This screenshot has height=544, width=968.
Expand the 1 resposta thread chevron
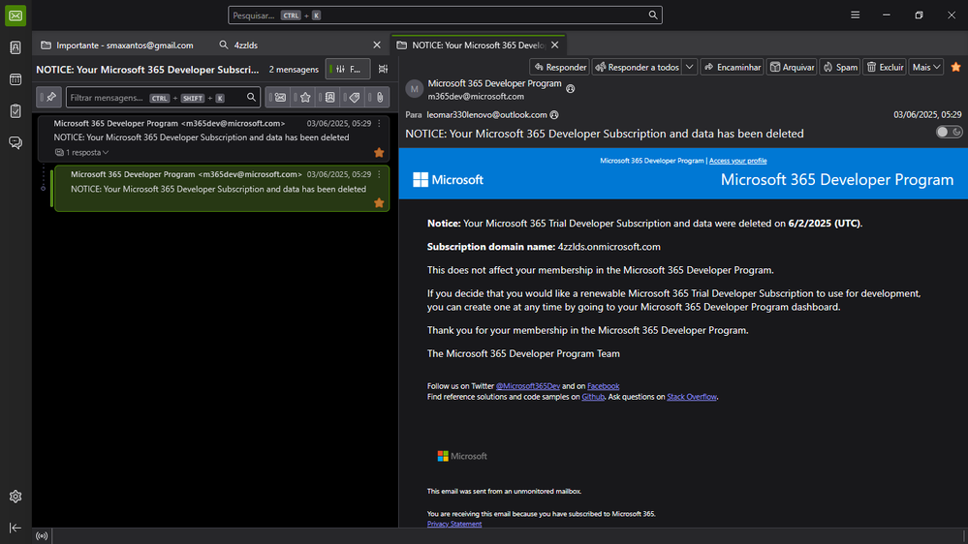(106, 152)
